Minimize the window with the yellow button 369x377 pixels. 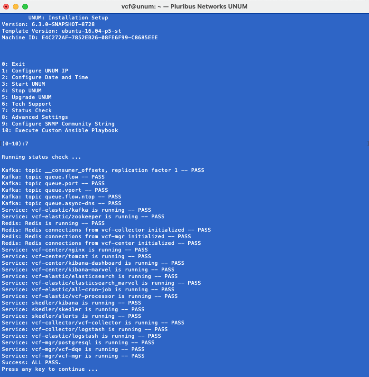[16, 7]
